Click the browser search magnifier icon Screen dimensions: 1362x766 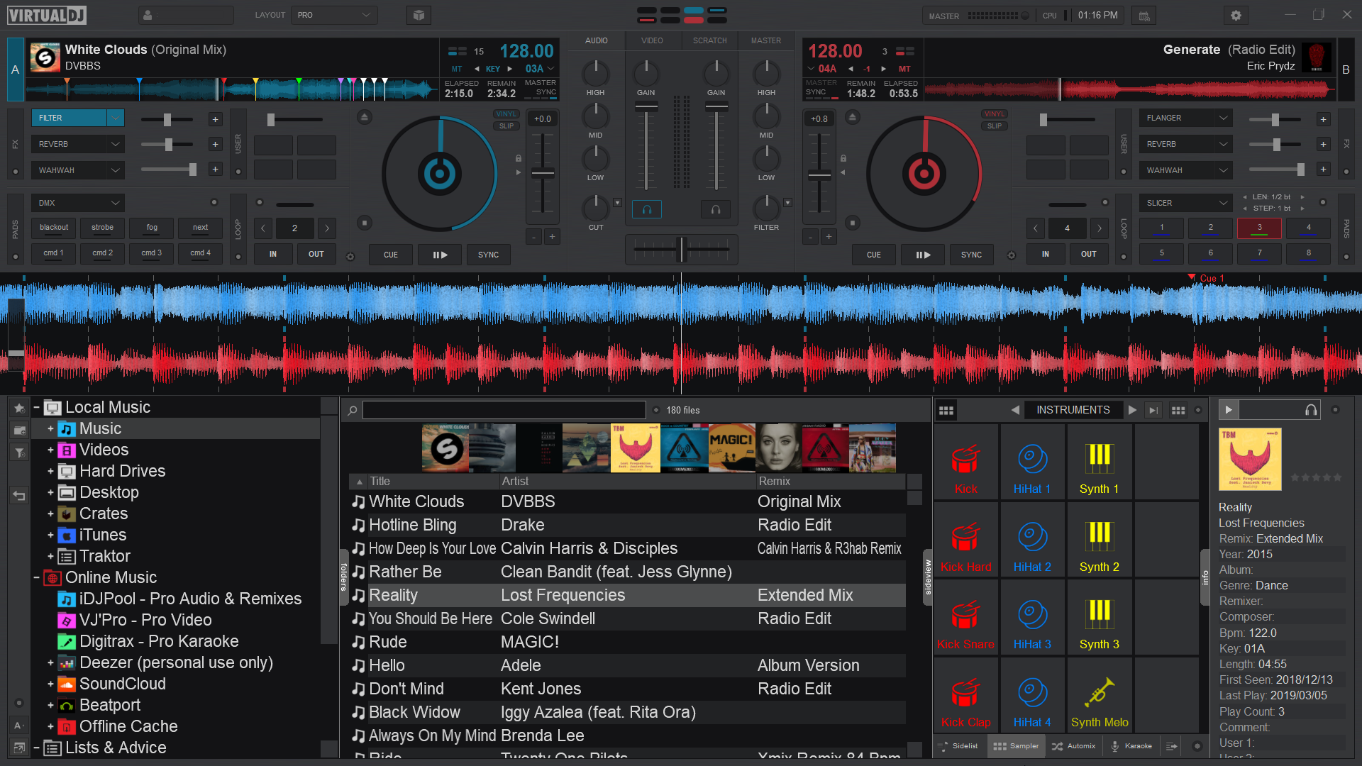coord(353,410)
